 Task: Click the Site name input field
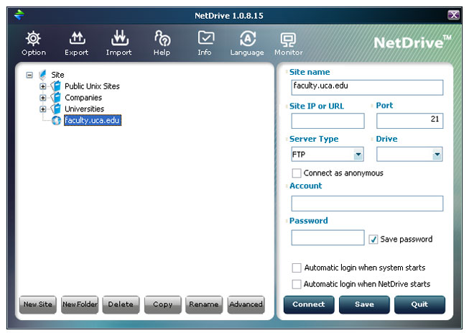tap(367, 88)
